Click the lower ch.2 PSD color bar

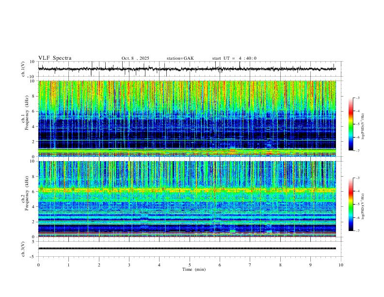click(351, 204)
